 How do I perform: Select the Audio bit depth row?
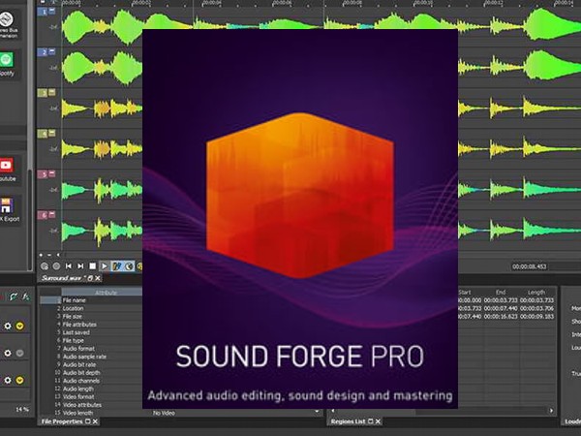[x=91, y=373]
